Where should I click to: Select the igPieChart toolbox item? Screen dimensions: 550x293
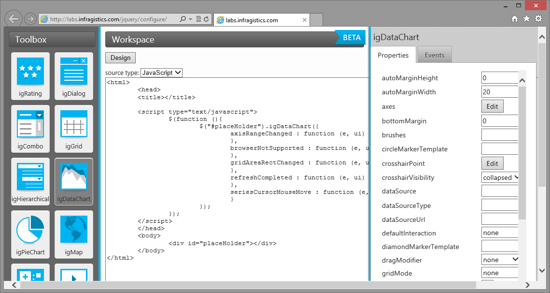pos(30,234)
